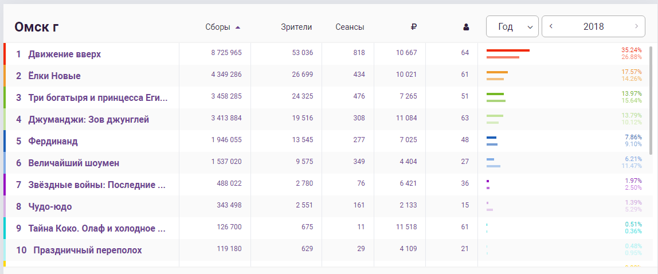Sort table by Сеансы column

pyautogui.click(x=350, y=28)
